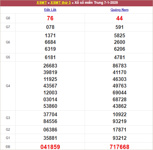Click G1 number 35881

50,138
